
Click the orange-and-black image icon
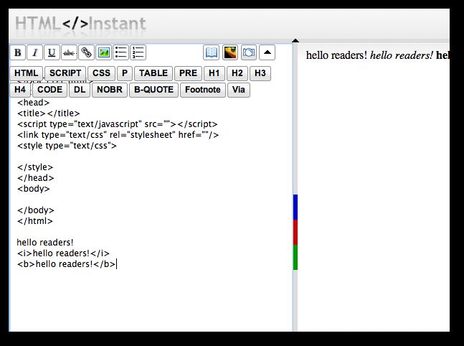point(230,52)
